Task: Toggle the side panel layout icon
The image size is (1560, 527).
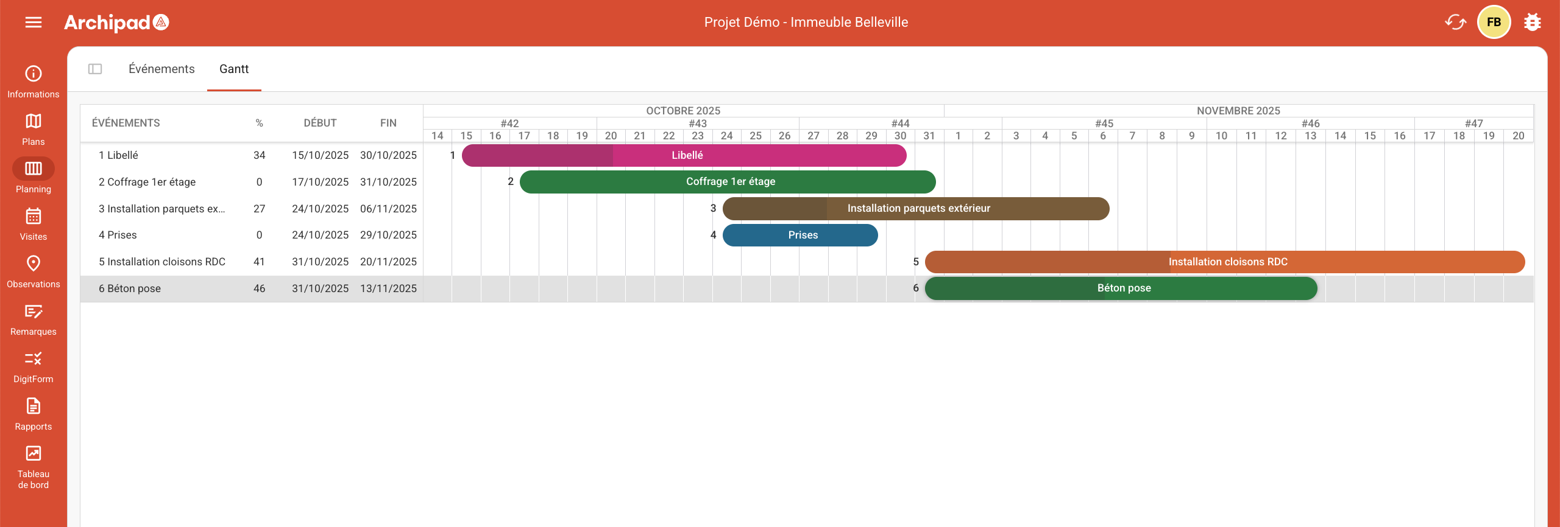Action: [x=95, y=69]
